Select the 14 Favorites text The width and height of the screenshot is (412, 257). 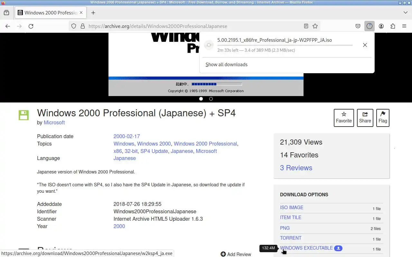pyautogui.click(x=299, y=155)
